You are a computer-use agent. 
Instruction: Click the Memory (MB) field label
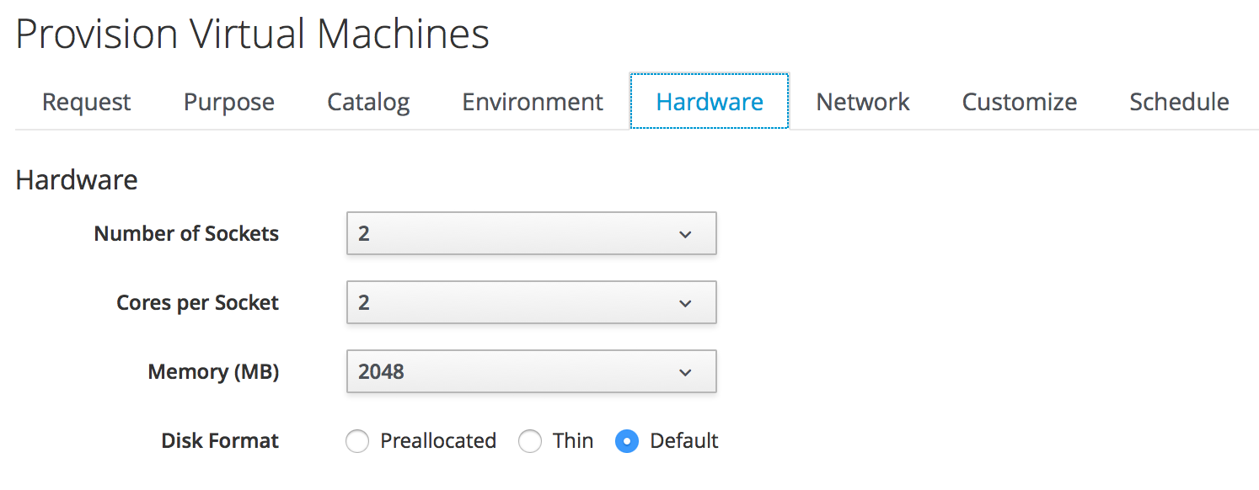[x=213, y=371]
